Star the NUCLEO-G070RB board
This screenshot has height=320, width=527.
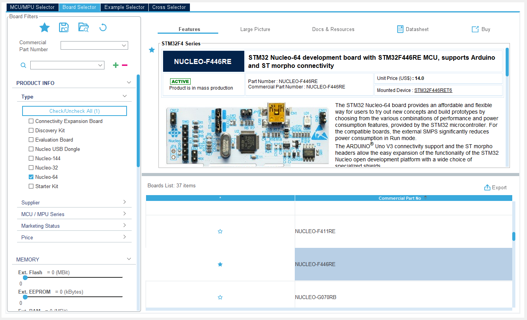pos(220,297)
